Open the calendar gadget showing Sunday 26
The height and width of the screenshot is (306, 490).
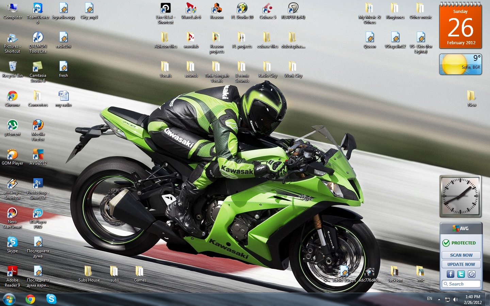click(460, 27)
